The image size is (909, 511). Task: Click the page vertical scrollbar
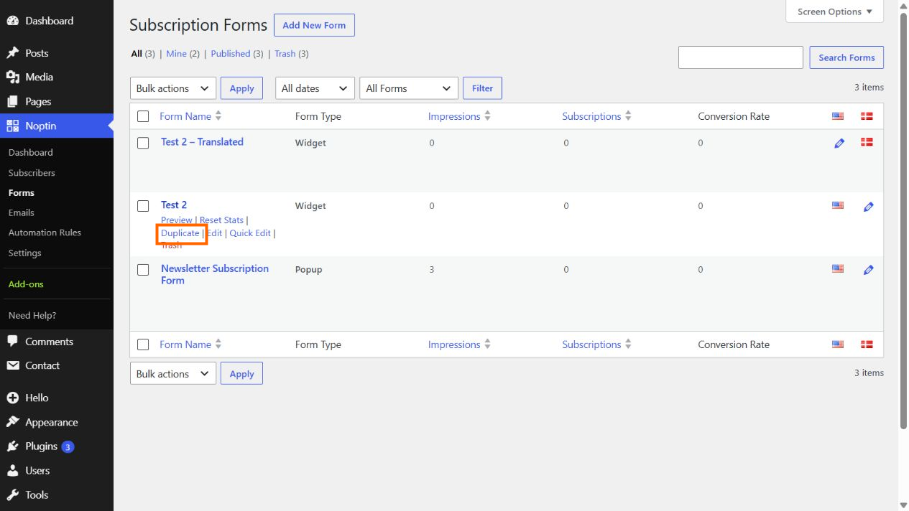point(903,221)
